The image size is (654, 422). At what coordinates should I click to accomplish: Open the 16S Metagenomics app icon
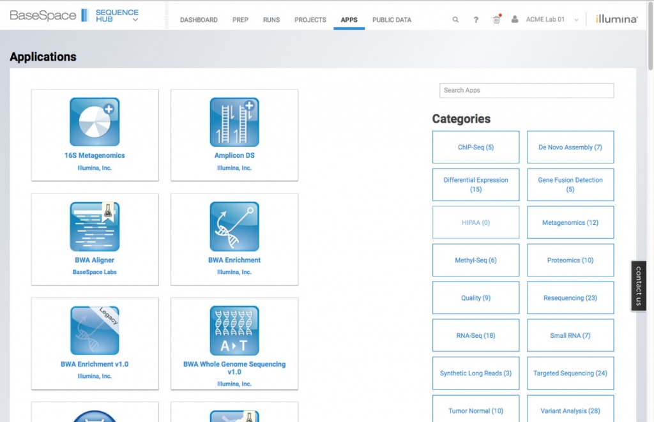coord(95,122)
